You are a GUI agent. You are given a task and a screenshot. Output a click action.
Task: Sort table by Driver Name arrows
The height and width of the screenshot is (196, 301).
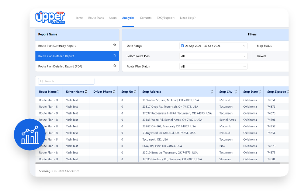tap(86, 92)
